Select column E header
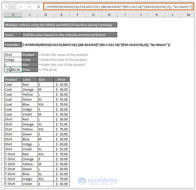The image size is (196, 190). [62, 15]
